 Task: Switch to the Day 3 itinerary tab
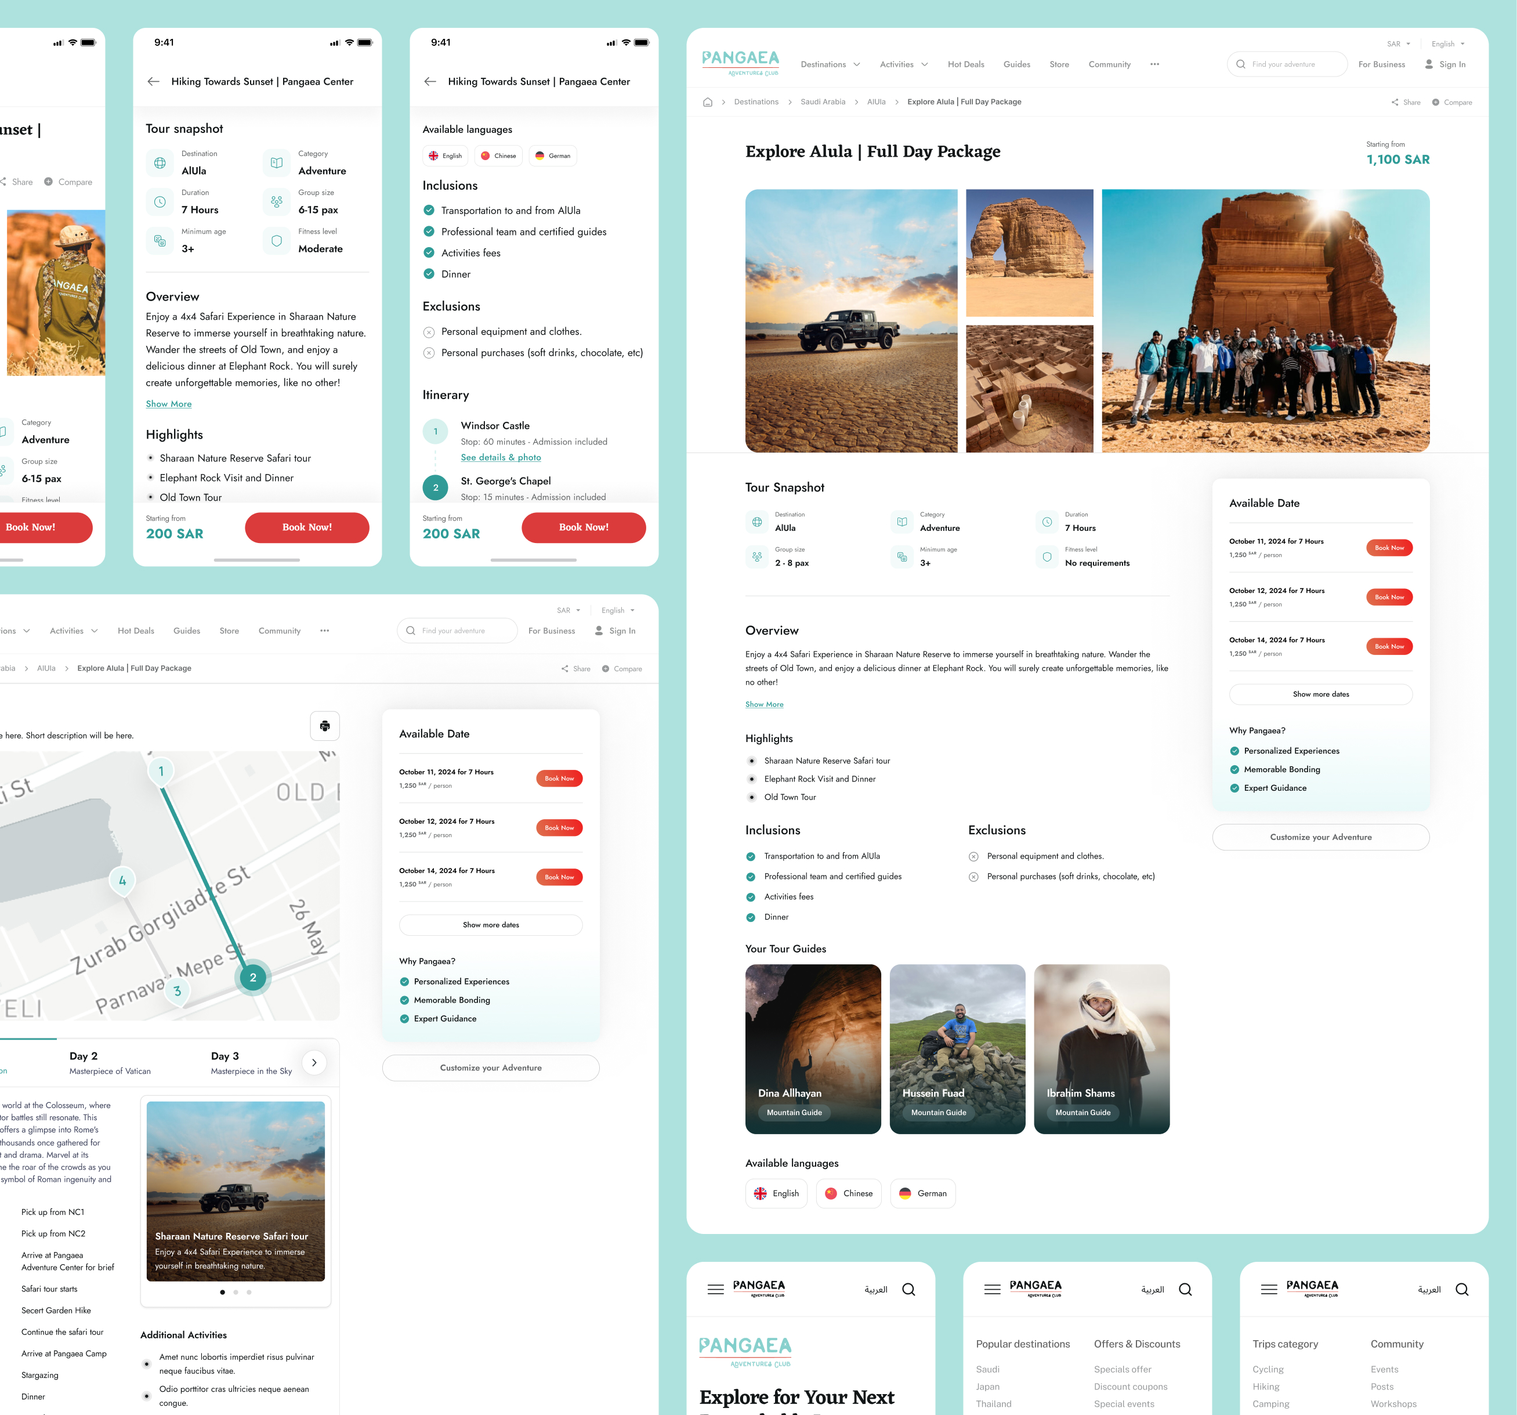pos(251,1062)
